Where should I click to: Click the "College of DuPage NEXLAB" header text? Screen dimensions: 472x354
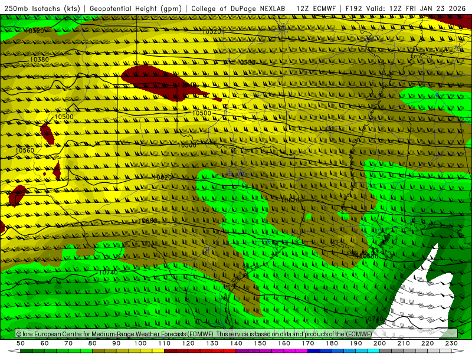[238, 8]
